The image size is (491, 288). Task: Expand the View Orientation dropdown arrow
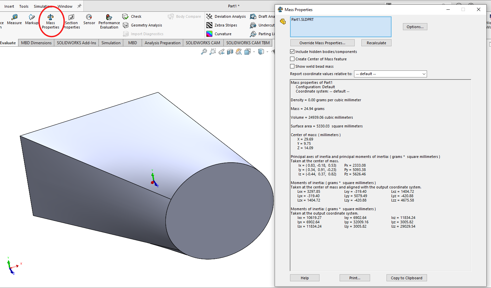[x=254, y=52]
